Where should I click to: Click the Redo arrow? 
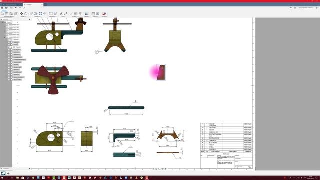20,8
